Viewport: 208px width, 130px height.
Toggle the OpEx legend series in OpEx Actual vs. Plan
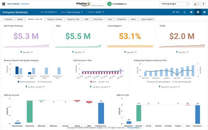(x=93, y=82)
